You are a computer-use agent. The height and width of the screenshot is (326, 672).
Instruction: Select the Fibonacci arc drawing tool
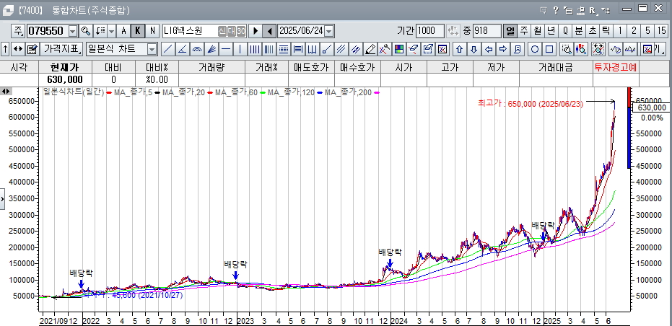pyautogui.click(x=197, y=49)
